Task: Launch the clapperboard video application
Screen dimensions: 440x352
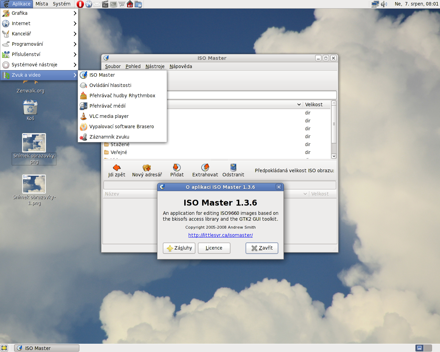Action: [105, 4]
